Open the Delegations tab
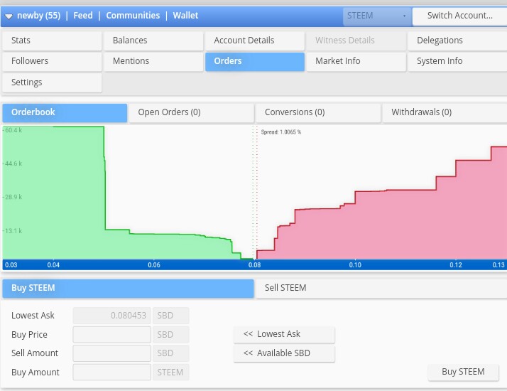Screen dimensions: 507x391 (457, 41)
